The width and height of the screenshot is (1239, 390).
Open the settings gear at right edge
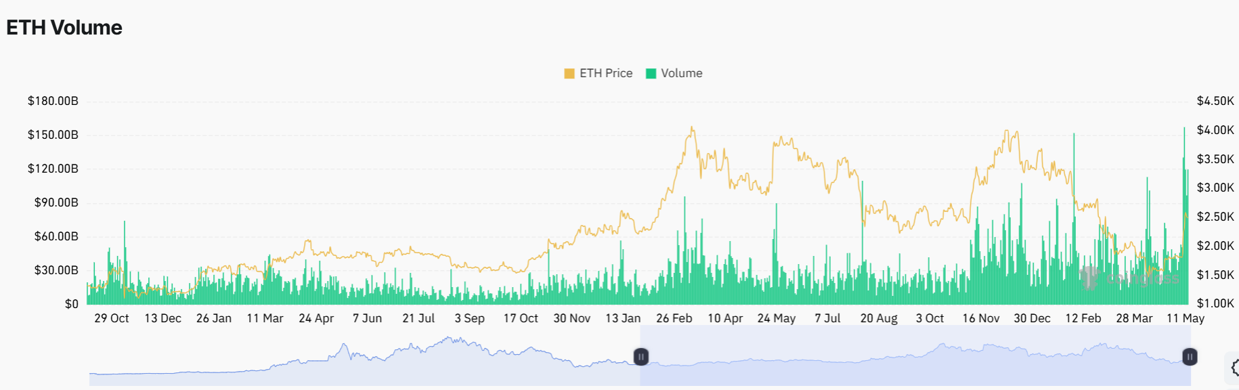[1234, 368]
